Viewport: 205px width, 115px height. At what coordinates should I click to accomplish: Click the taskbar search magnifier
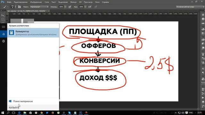tap(8, 113)
